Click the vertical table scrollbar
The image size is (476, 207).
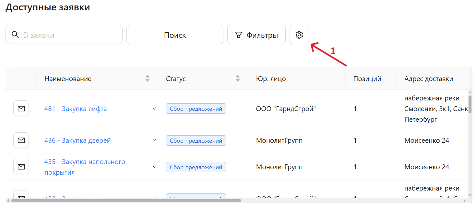pos(470,104)
